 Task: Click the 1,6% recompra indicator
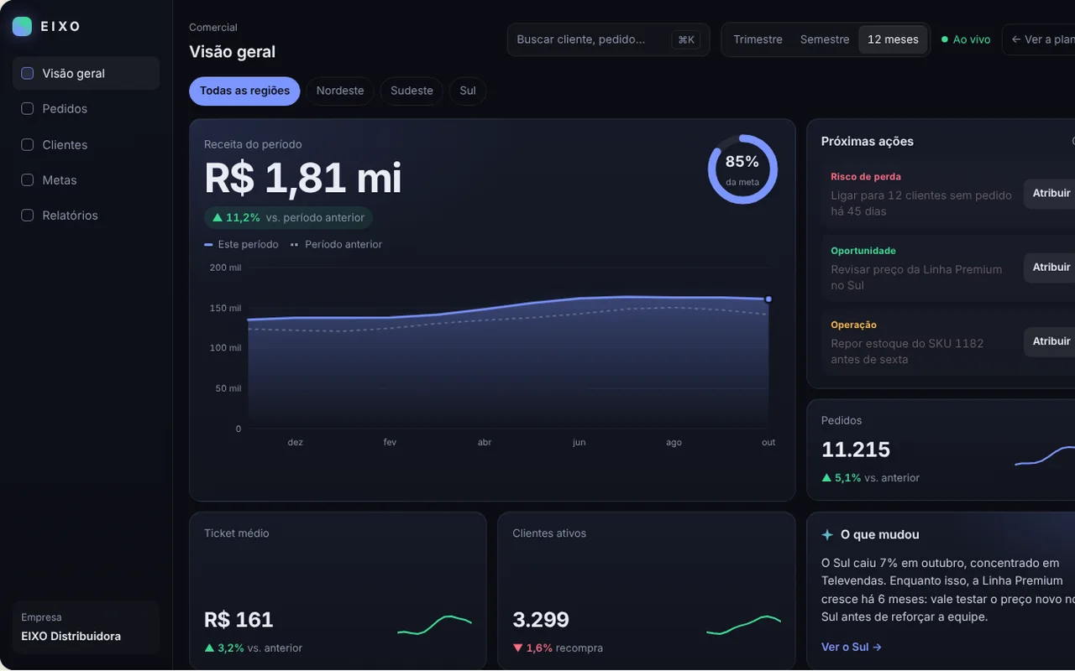click(x=558, y=648)
